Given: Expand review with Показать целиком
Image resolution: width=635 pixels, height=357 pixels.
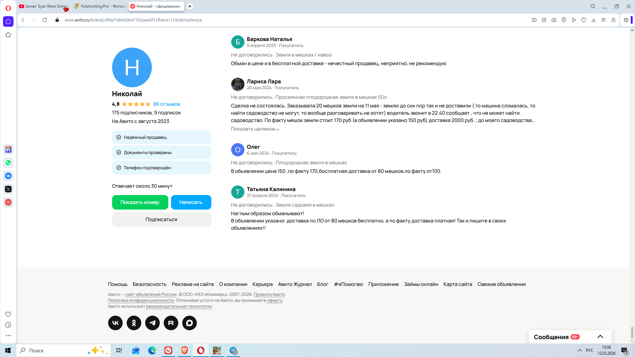Looking at the screenshot, I should [255, 129].
